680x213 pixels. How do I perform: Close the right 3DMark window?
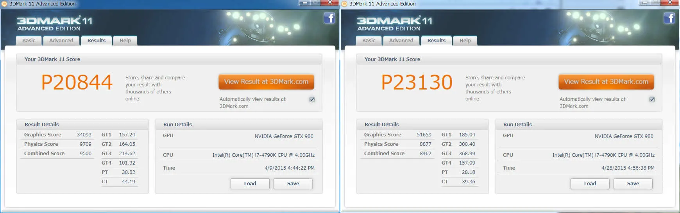(x=671, y=3)
